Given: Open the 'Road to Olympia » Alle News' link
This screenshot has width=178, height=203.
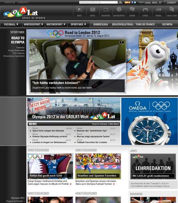Looking at the screenshot, I should point(105,124).
